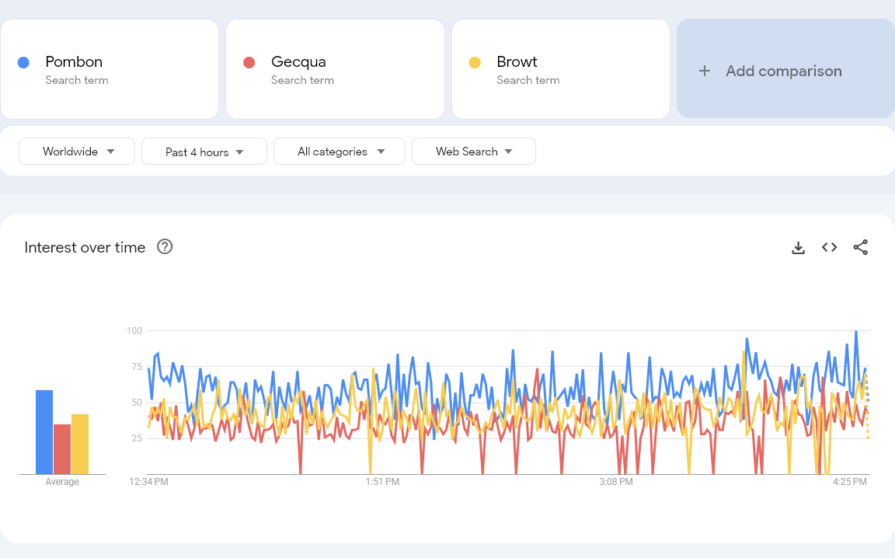Image resolution: width=895 pixels, height=558 pixels.
Task: Click the yellow Browt average bar
Action: pyautogui.click(x=80, y=444)
